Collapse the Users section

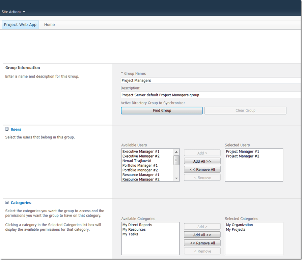(7, 129)
